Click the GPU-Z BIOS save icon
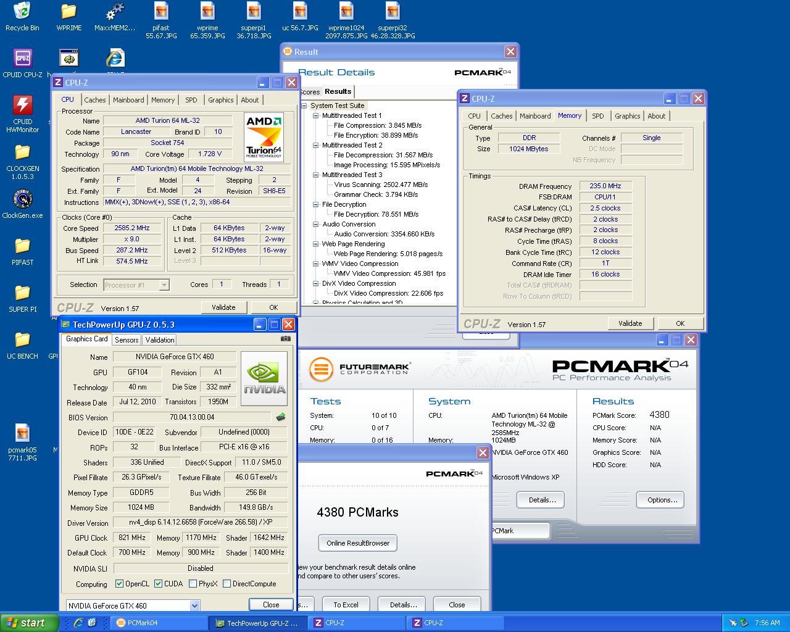 tap(281, 417)
